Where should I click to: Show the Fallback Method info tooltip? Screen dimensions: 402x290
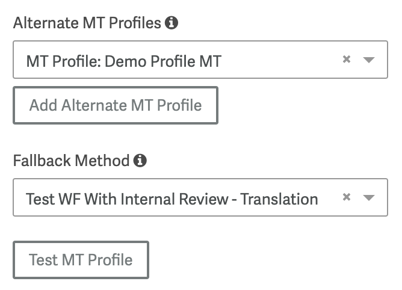pos(140,161)
